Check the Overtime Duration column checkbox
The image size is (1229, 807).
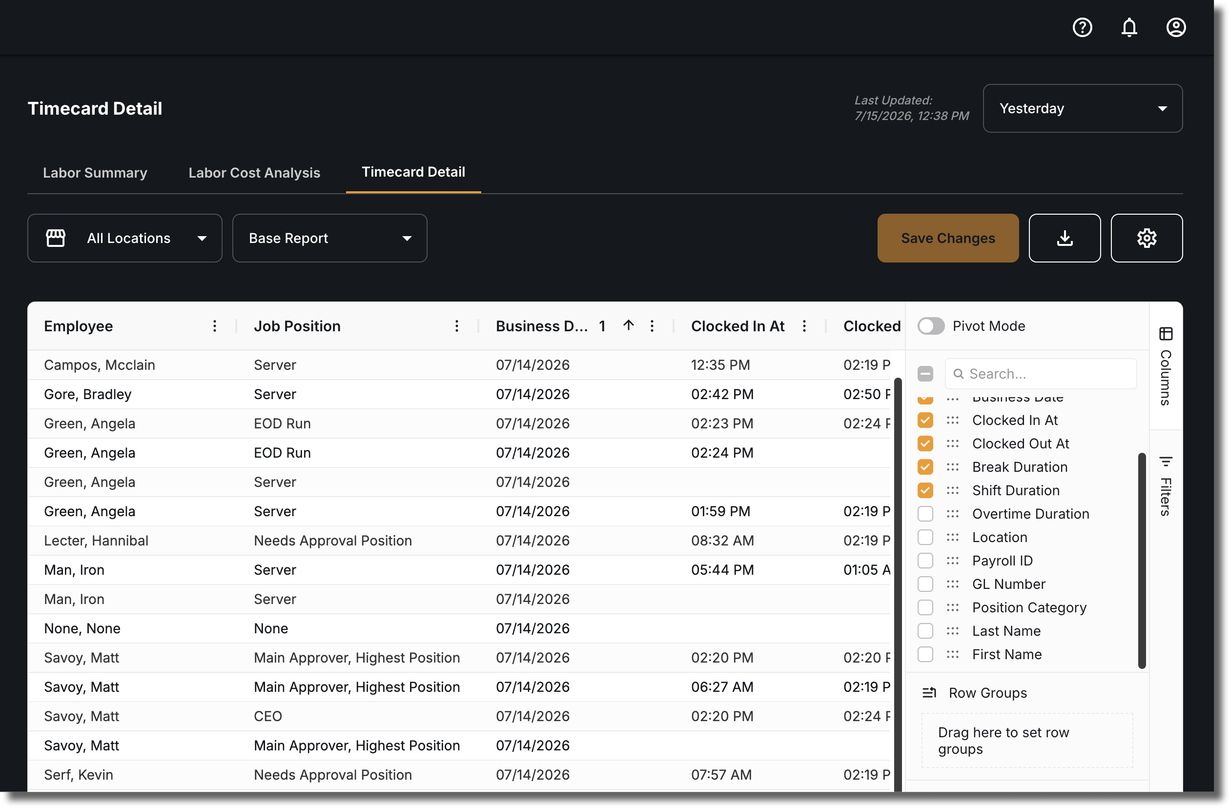click(x=925, y=514)
